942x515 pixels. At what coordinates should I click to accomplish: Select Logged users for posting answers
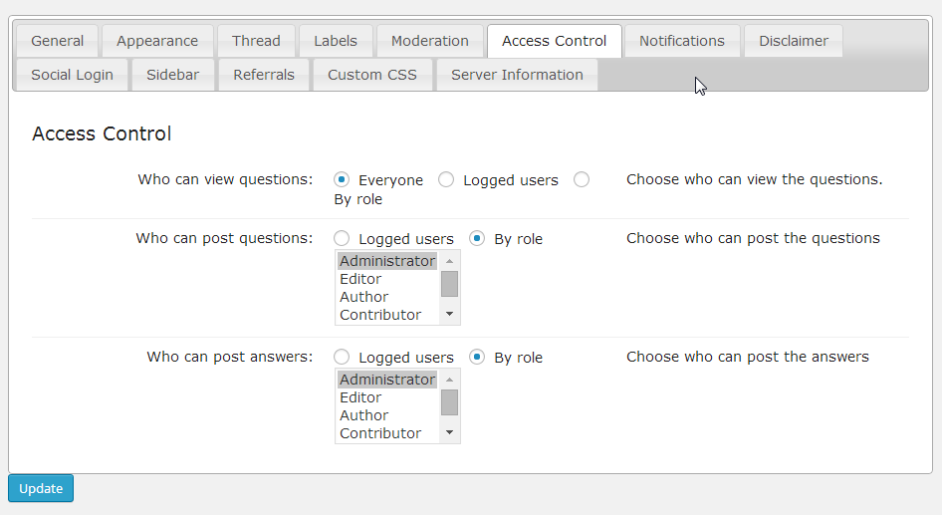pyautogui.click(x=342, y=357)
